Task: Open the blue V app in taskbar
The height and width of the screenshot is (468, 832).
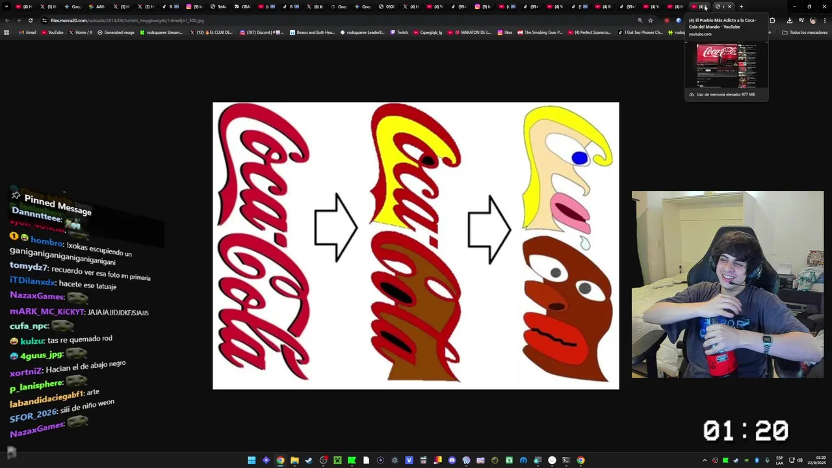Action: coord(409,460)
